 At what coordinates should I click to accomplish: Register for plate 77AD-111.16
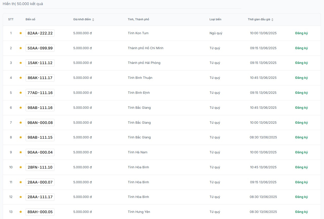[x=301, y=93]
